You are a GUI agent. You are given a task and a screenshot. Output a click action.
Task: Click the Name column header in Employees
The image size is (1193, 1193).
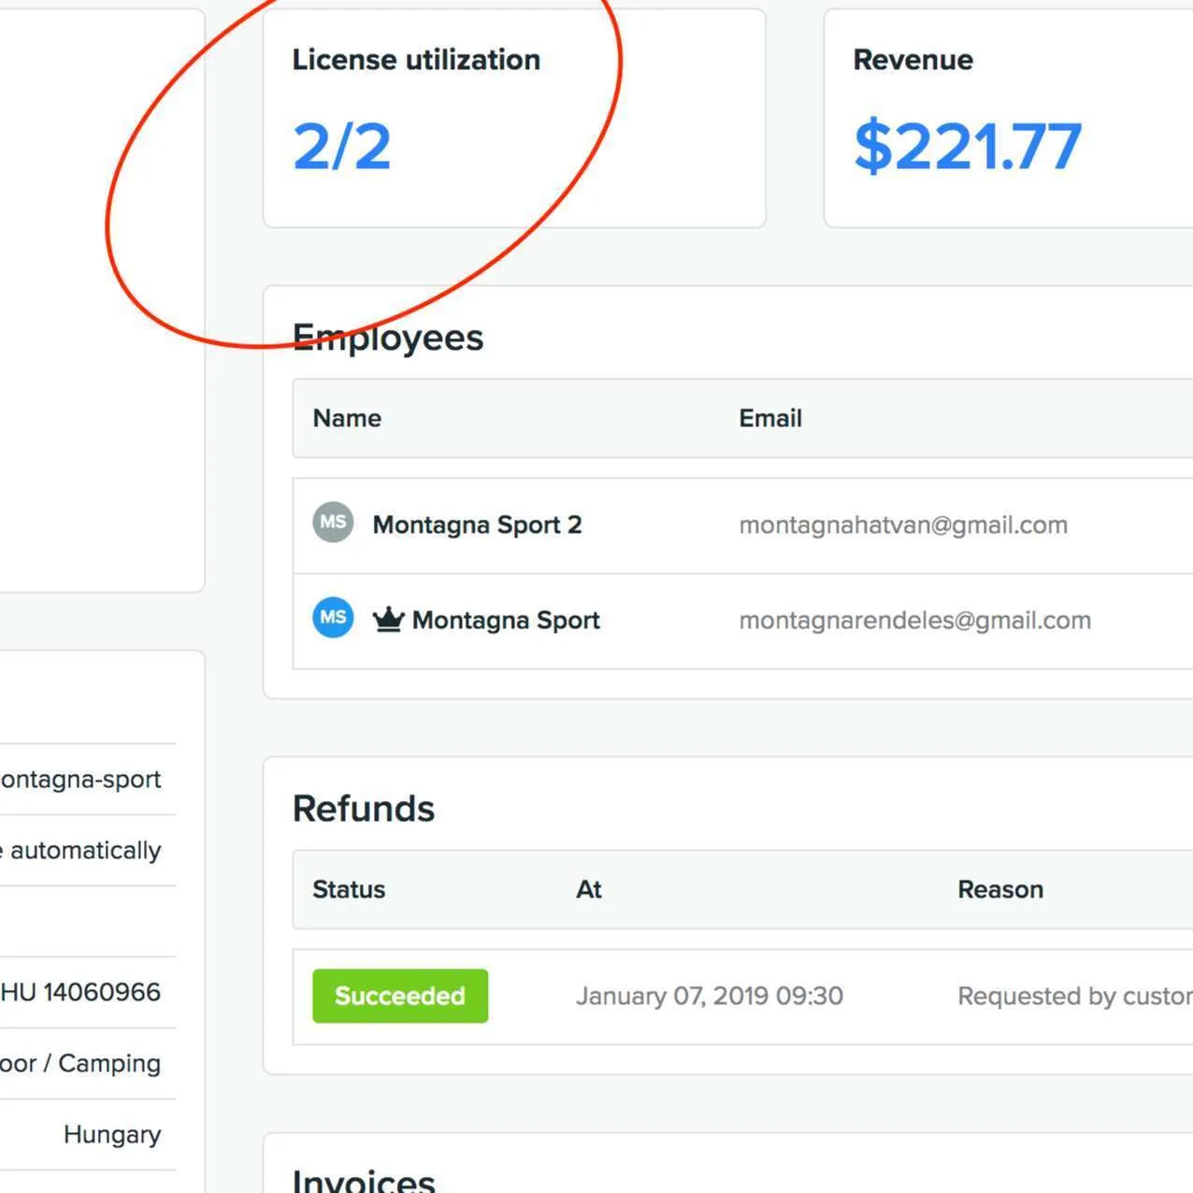pyautogui.click(x=347, y=419)
